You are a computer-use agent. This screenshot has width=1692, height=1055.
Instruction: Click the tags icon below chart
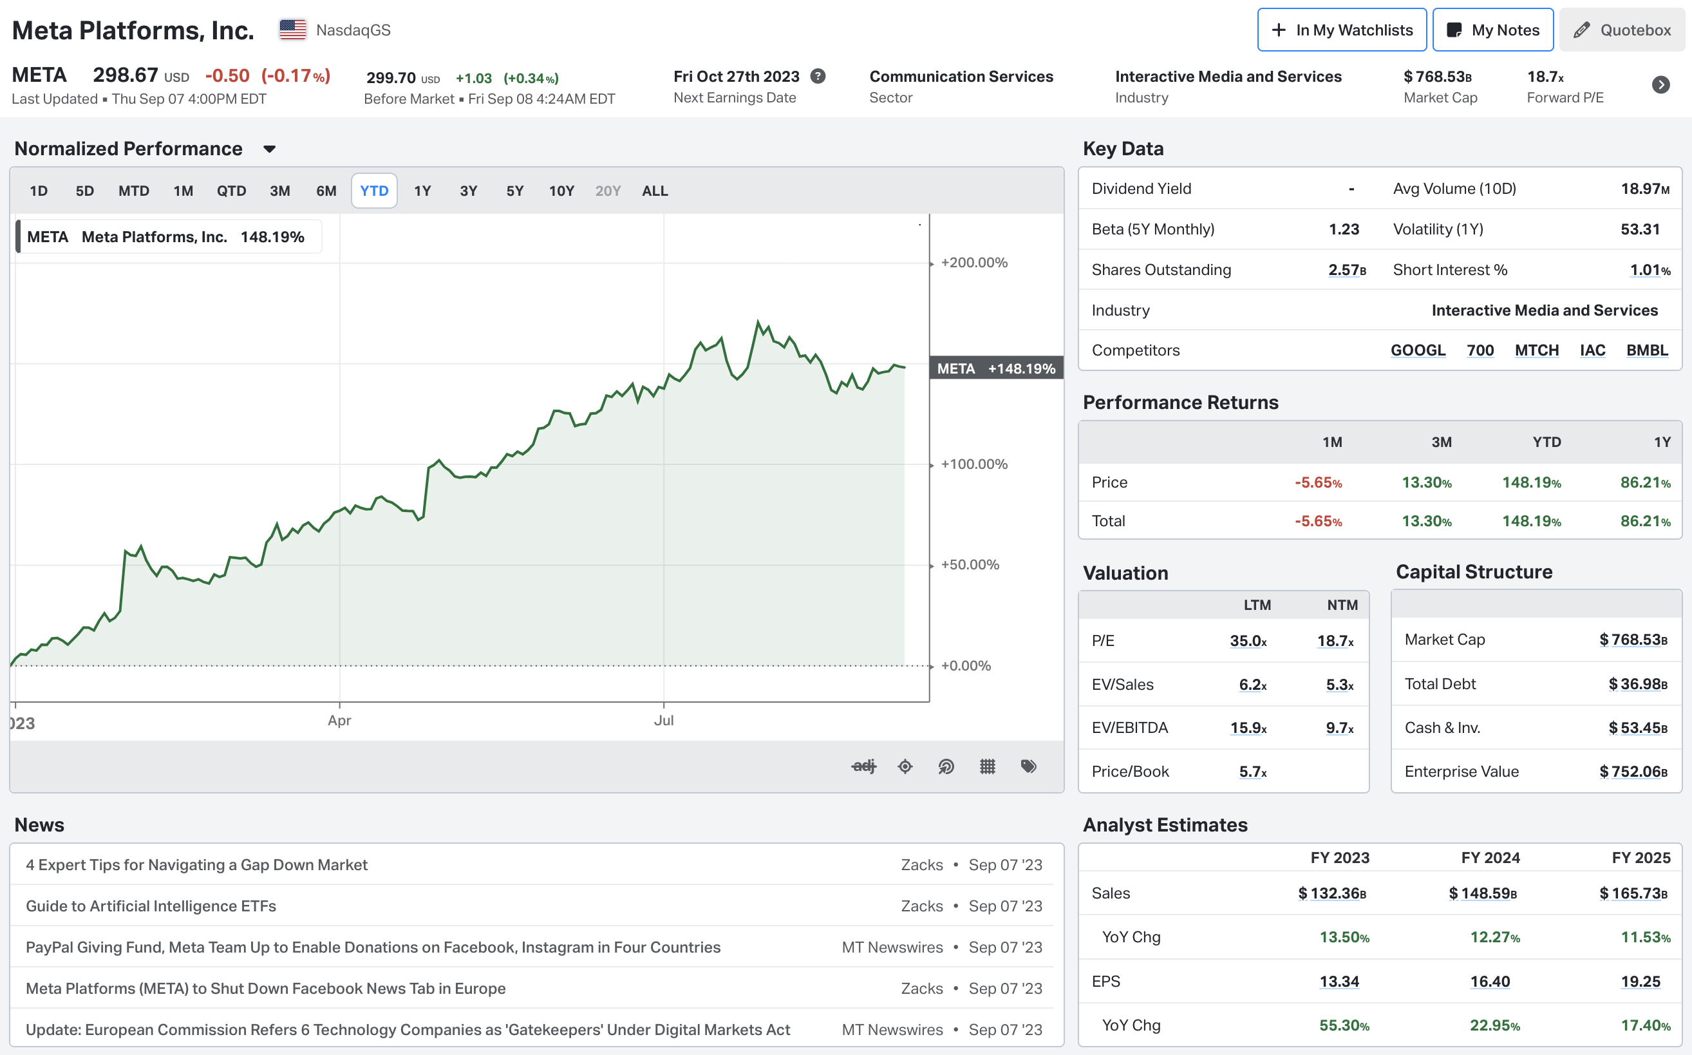pos(1028,766)
